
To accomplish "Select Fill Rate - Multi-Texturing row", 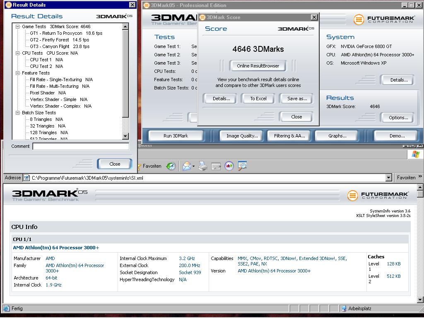I will pyautogui.click(x=60, y=86).
